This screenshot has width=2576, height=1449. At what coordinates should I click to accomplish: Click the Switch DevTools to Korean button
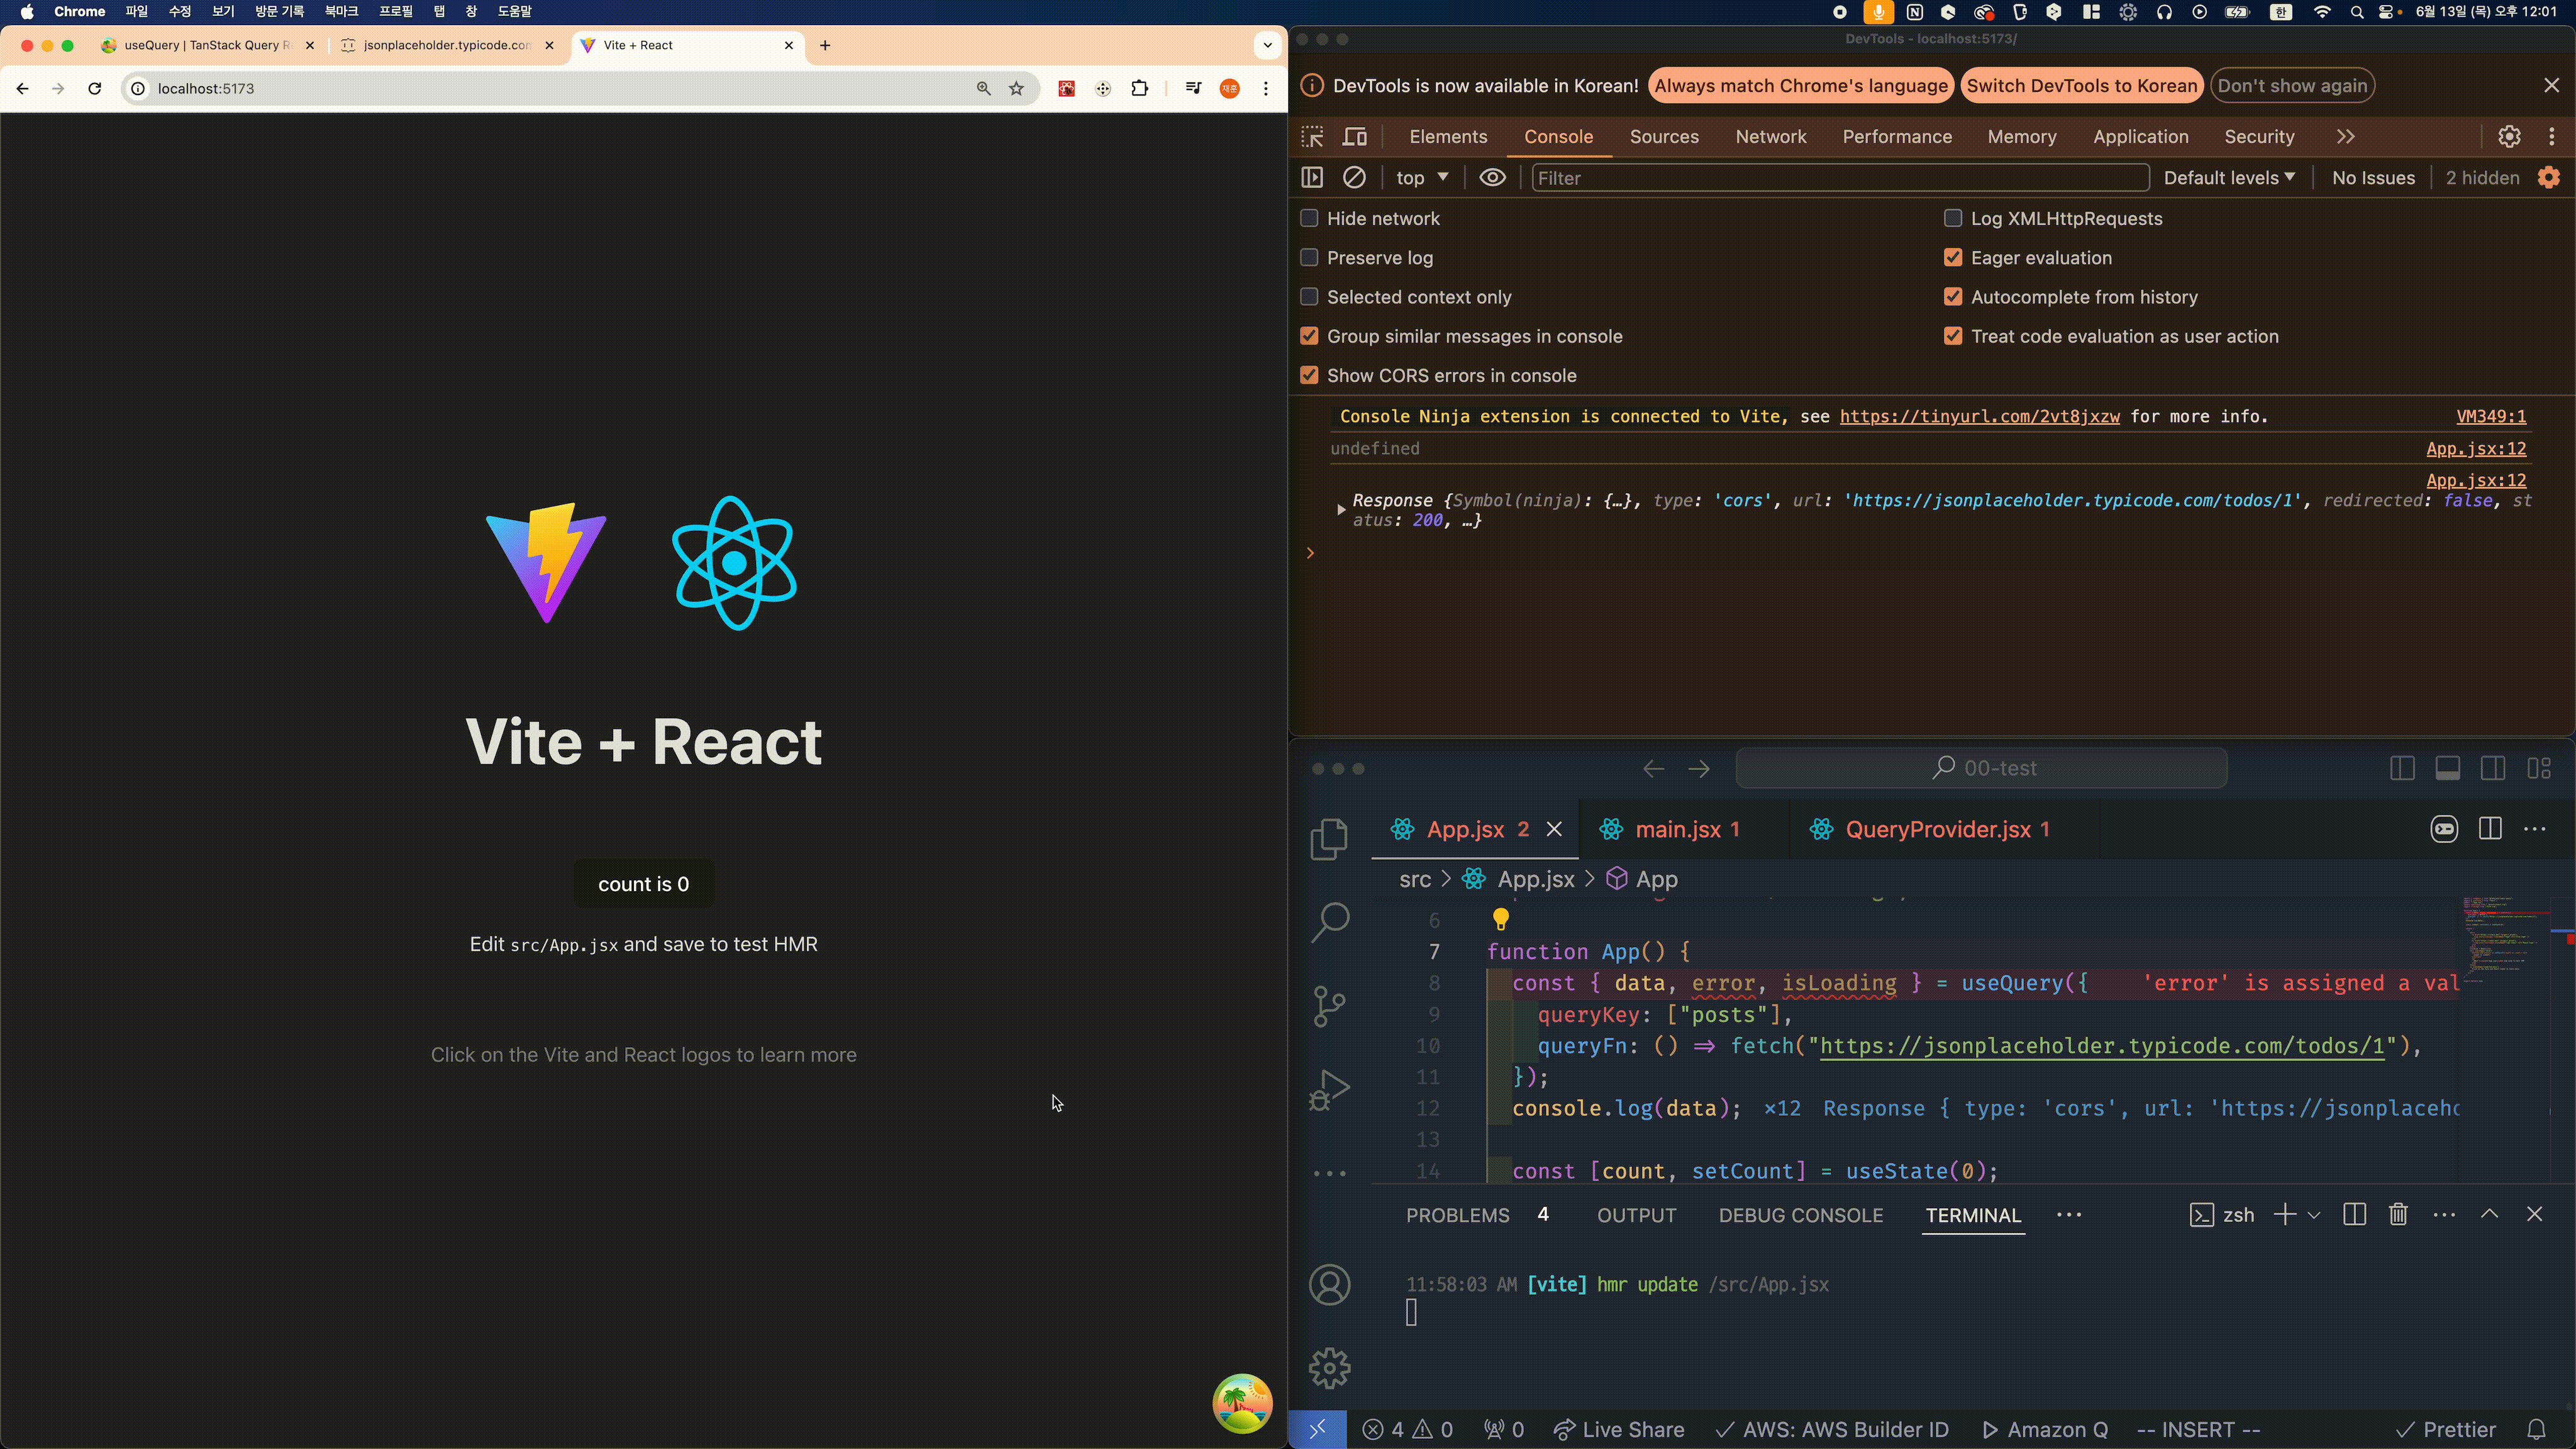[x=2082, y=85]
